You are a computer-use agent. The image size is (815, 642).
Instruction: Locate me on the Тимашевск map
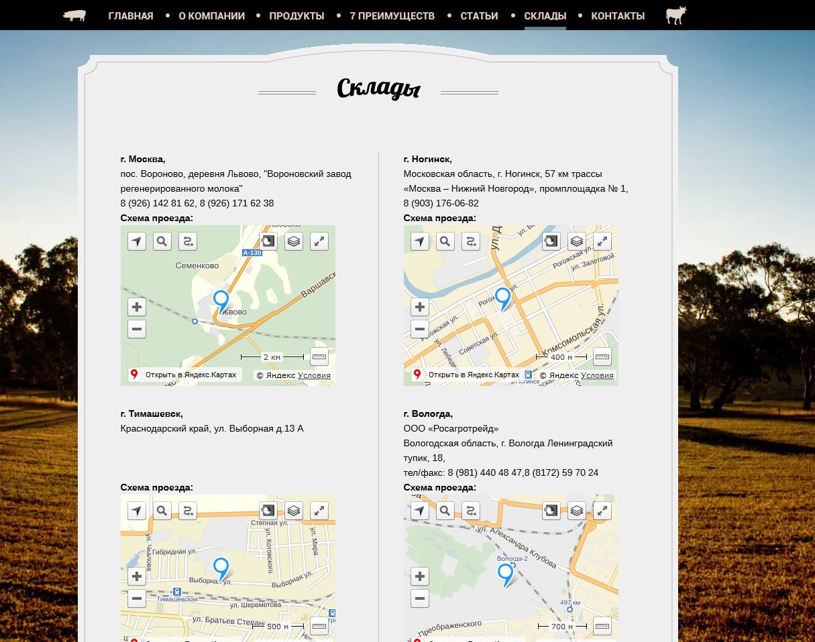[137, 511]
